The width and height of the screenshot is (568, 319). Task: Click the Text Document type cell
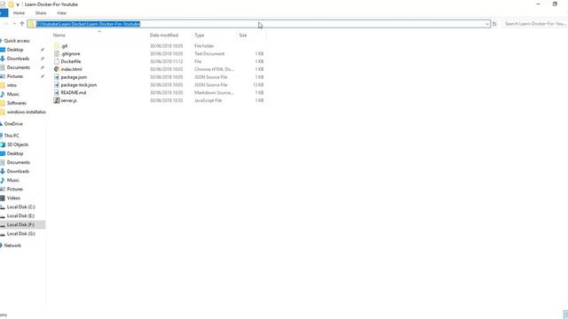tap(209, 54)
